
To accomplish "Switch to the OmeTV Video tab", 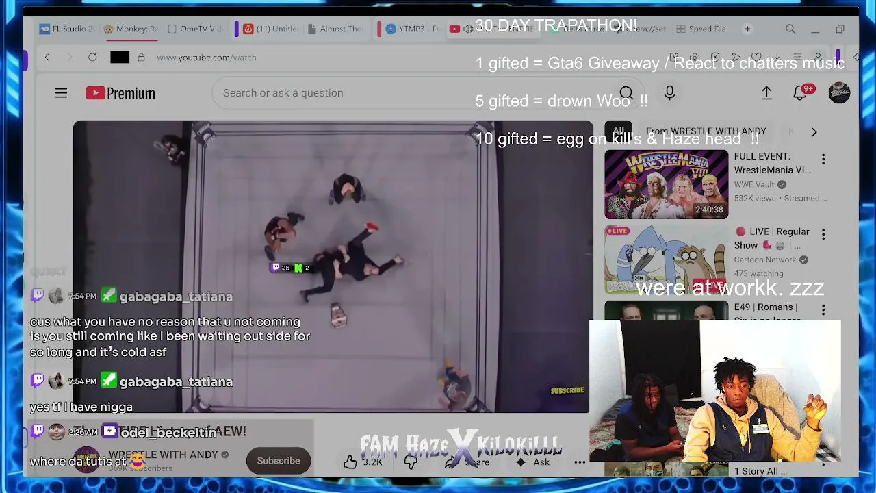I will [x=195, y=29].
